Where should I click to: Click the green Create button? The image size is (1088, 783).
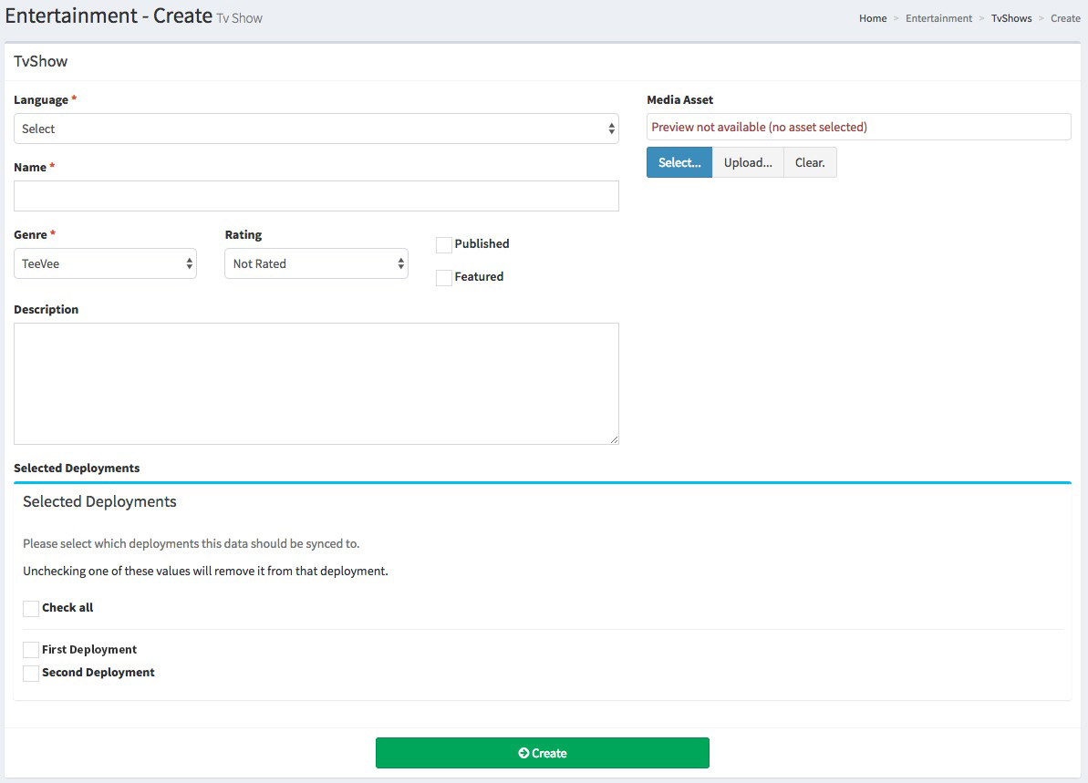point(542,753)
